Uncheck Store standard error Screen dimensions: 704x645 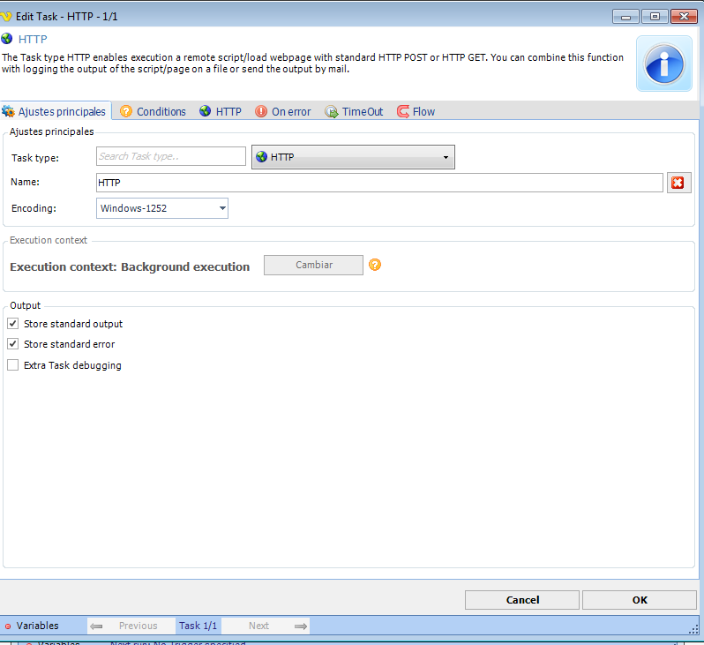point(13,344)
